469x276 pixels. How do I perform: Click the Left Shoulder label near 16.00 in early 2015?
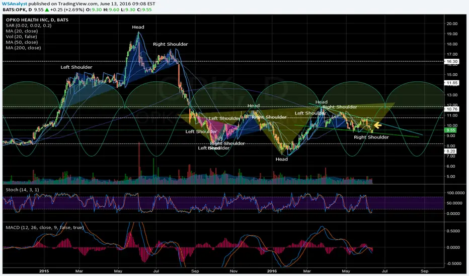[76, 67]
